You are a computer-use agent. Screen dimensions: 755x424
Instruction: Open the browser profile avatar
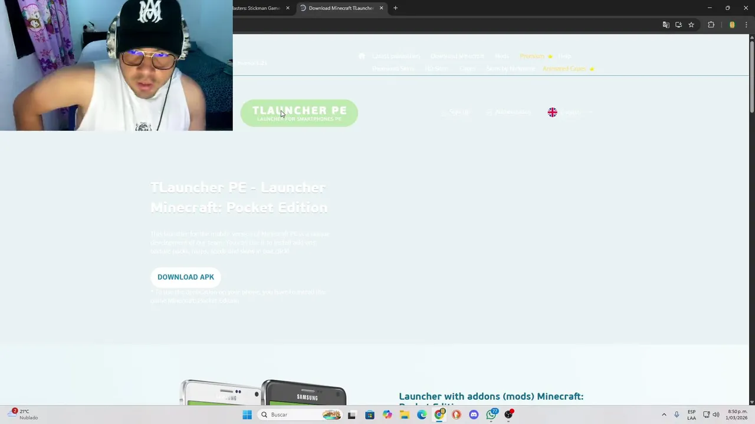point(732,25)
